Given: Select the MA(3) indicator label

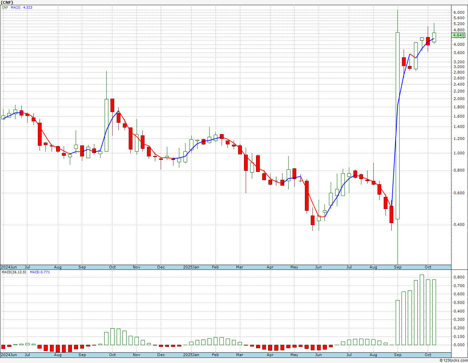Looking at the screenshot, I should tap(15, 7).
